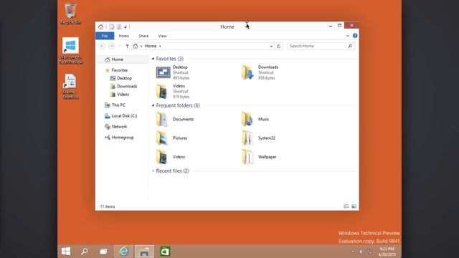Switch to the View ribbon tab
This screenshot has height=258, width=459.
[163, 36]
